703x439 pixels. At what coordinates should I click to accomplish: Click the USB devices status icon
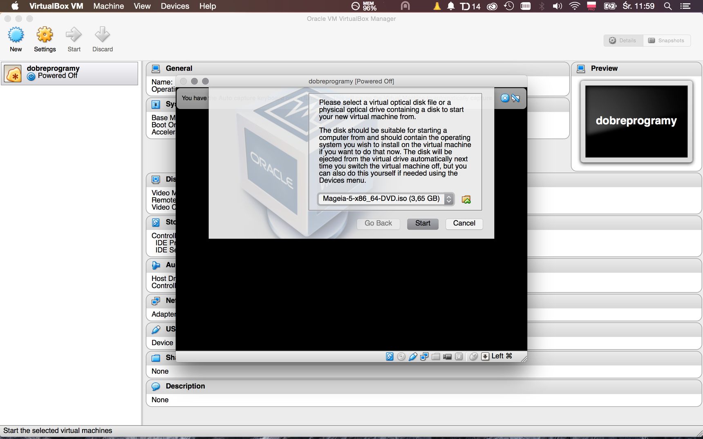(x=413, y=357)
